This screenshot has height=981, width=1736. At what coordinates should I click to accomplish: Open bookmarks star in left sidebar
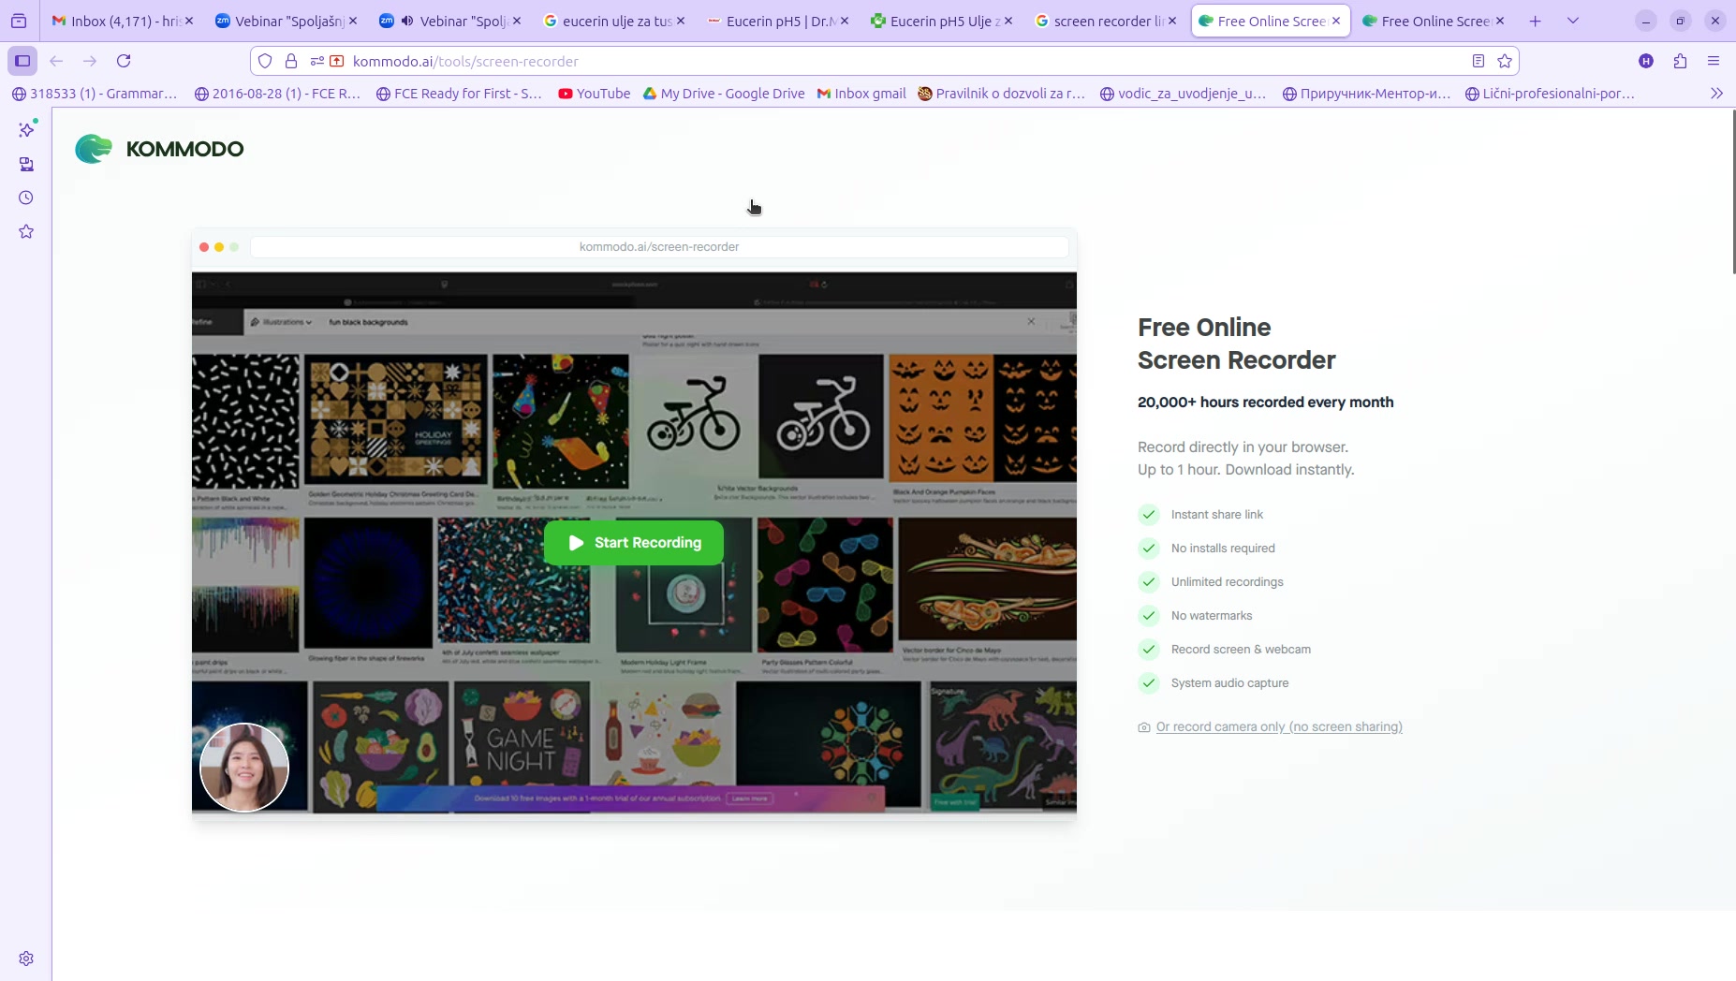(x=26, y=231)
